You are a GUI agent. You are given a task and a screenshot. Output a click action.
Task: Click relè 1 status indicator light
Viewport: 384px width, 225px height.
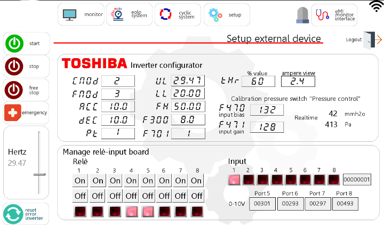click(x=80, y=212)
